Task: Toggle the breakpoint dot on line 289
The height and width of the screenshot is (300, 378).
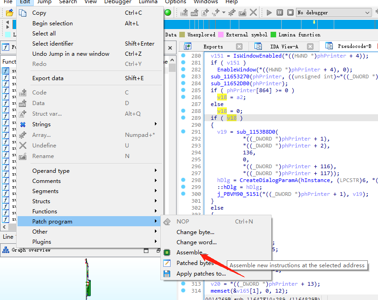Action: coord(183,118)
